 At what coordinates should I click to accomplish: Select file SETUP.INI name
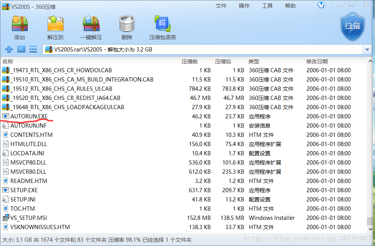[23, 199]
